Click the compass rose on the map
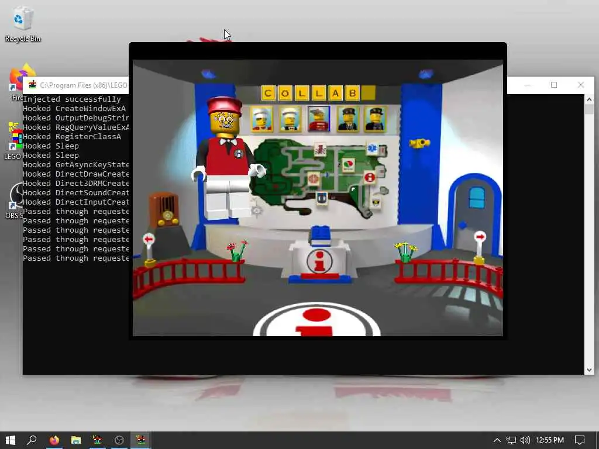Image resolution: width=599 pixels, height=449 pixels. point(257,210)
